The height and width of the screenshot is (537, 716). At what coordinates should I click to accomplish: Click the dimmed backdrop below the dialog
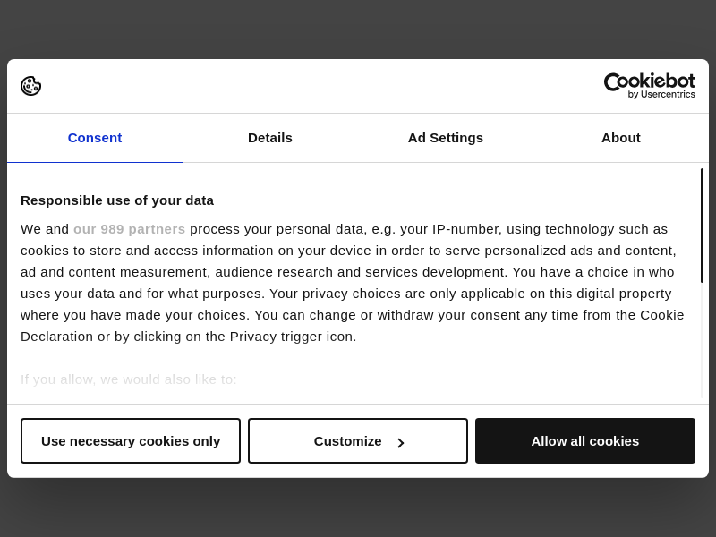pyautogui.click(x=358, y=507)
